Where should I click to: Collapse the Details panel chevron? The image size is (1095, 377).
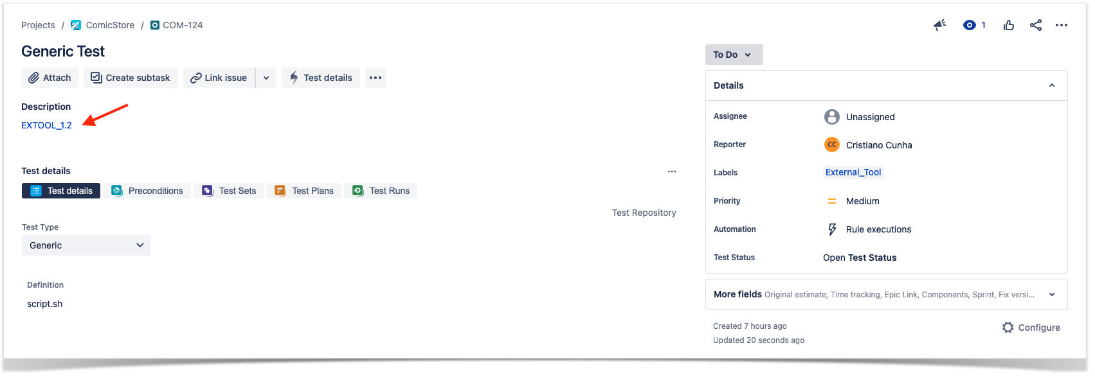coord(1052,85)
